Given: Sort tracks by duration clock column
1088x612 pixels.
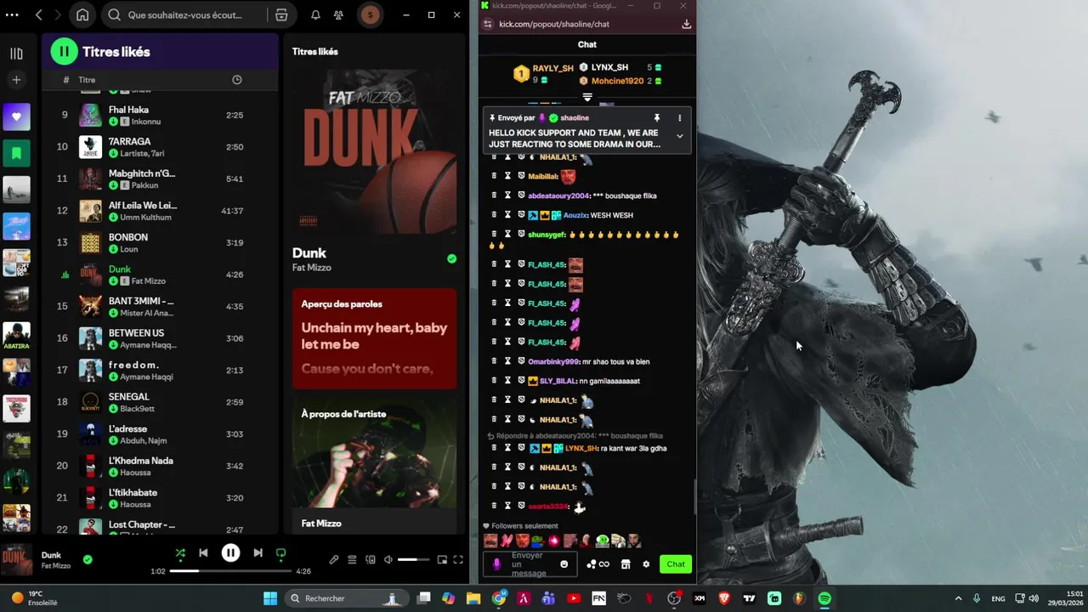Looking at the screenshot, I should [237, 80].
